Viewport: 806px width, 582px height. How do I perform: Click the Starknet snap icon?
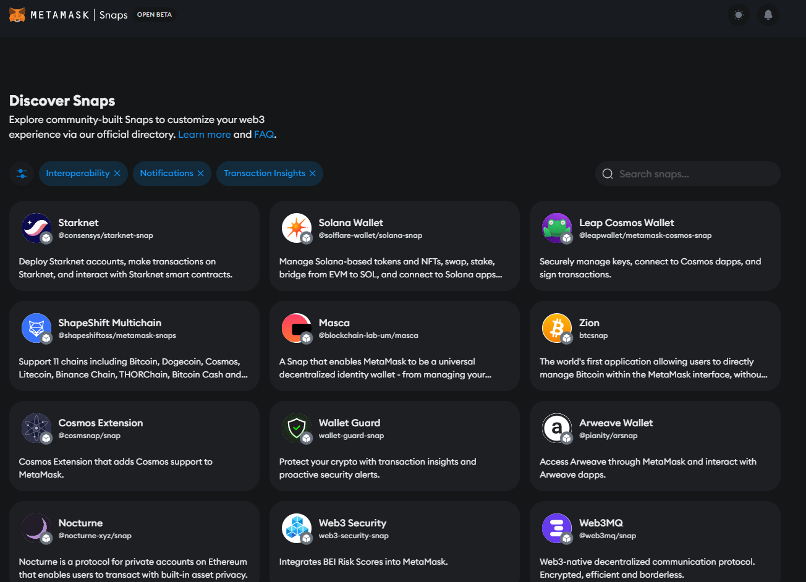pos(36,228)
